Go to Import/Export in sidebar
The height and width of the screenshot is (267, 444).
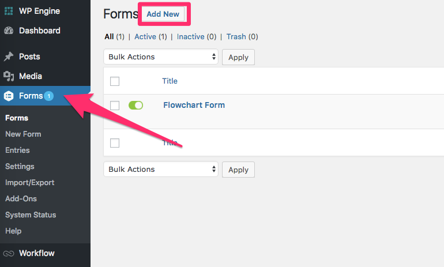(29, 182)
